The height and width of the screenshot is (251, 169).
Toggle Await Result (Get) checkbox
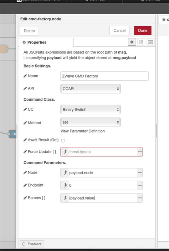(63, 140)
